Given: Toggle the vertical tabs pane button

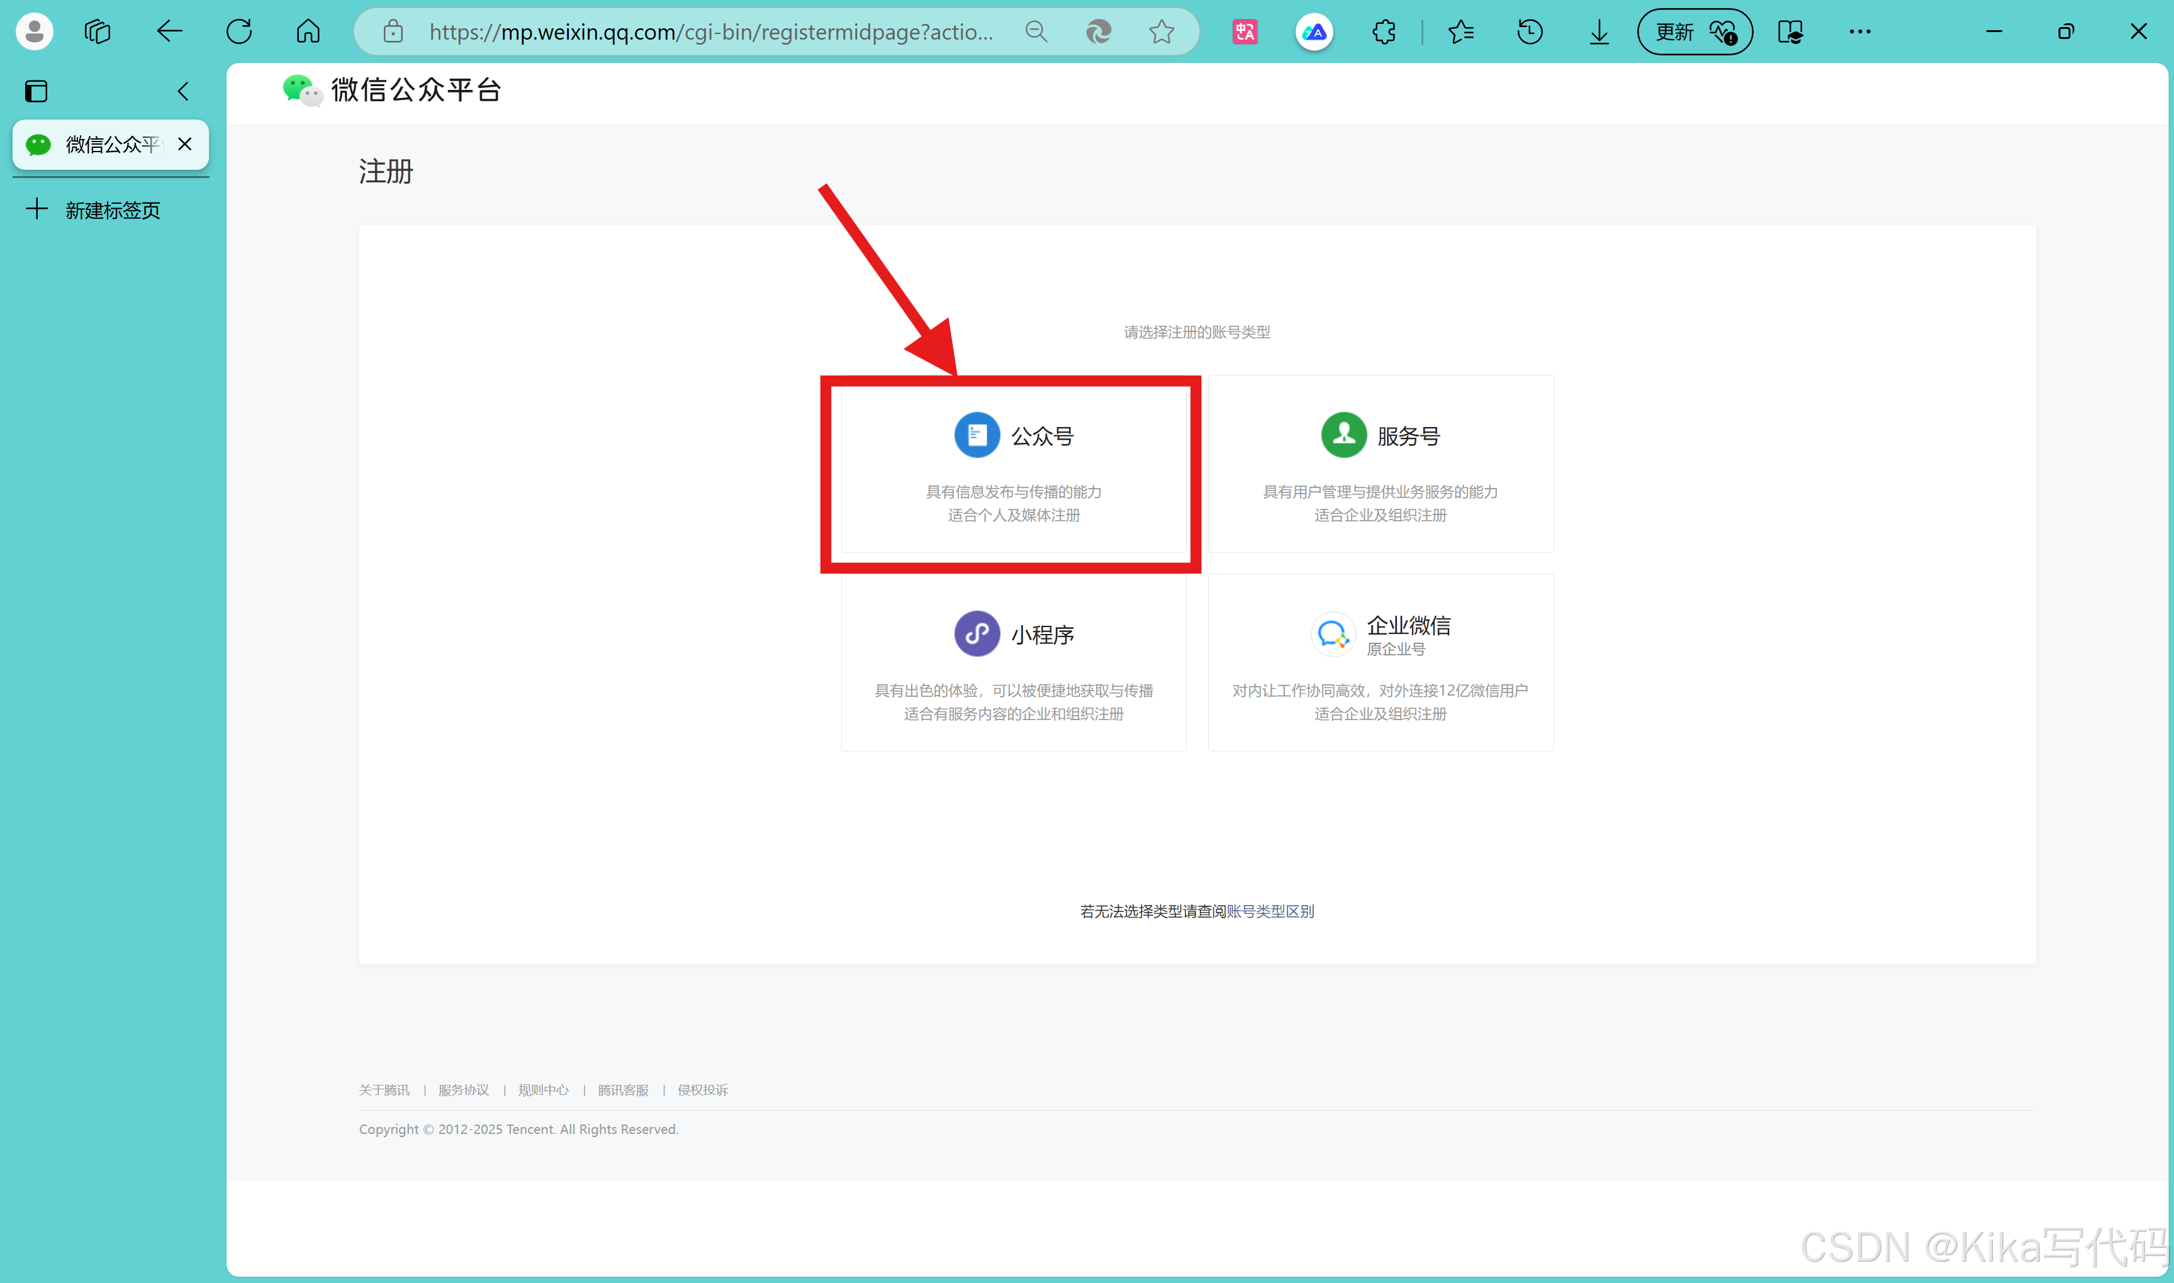Looking at the screenshot, I should point(36,91).
